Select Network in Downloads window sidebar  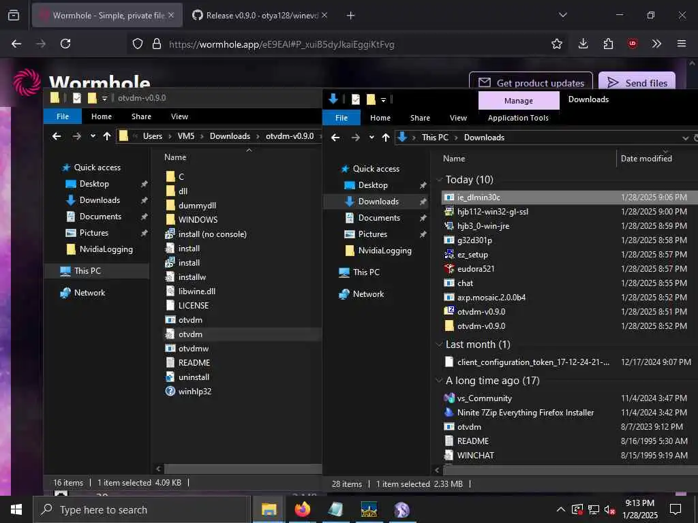tap(368, 294)
